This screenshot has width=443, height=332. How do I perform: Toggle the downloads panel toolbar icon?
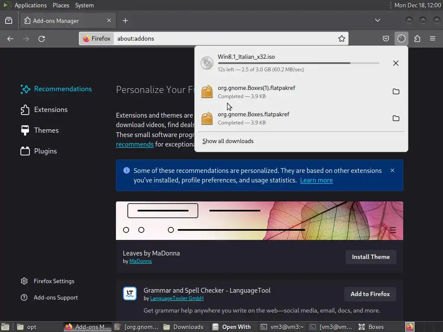click(401, 38)
